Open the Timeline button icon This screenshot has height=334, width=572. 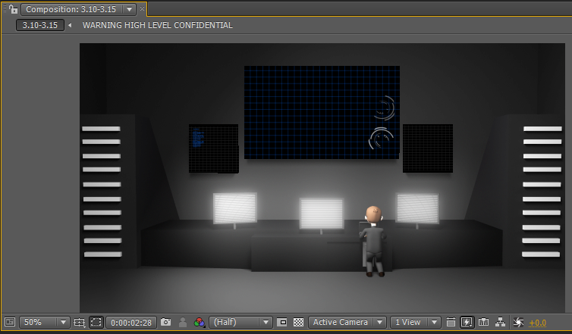tap(483, 322)
